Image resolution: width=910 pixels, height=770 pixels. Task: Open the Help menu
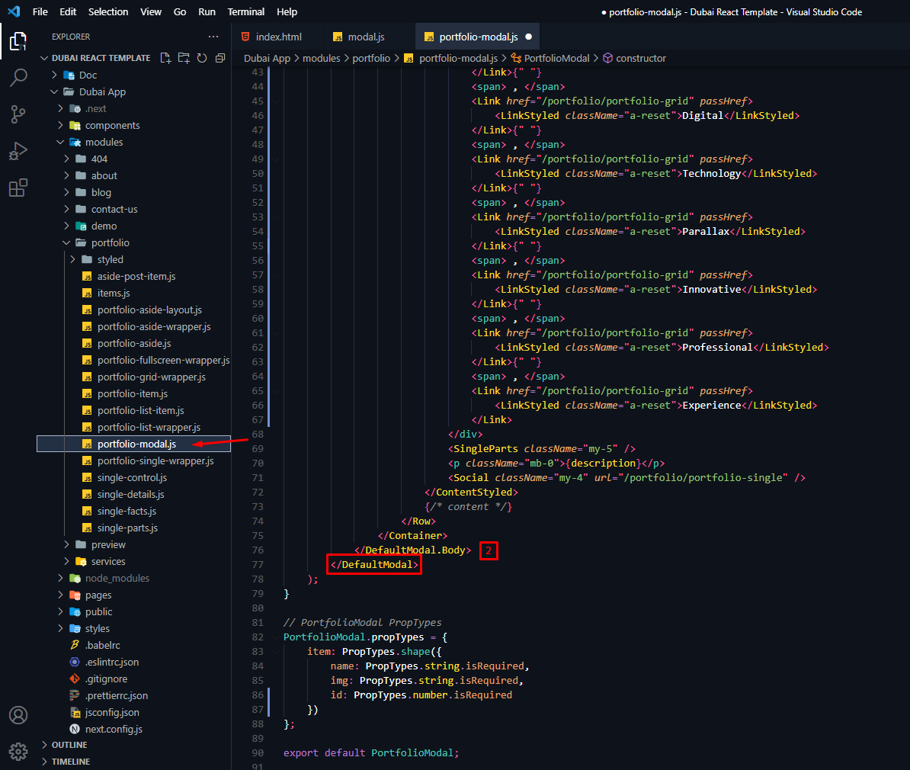[287, 11]
